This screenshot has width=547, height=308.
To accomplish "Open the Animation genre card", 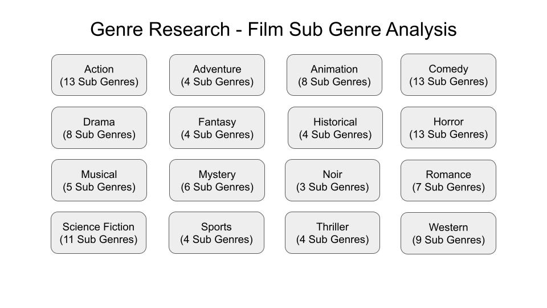I will 334,75.
